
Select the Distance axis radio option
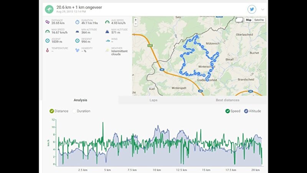[52, 111]
